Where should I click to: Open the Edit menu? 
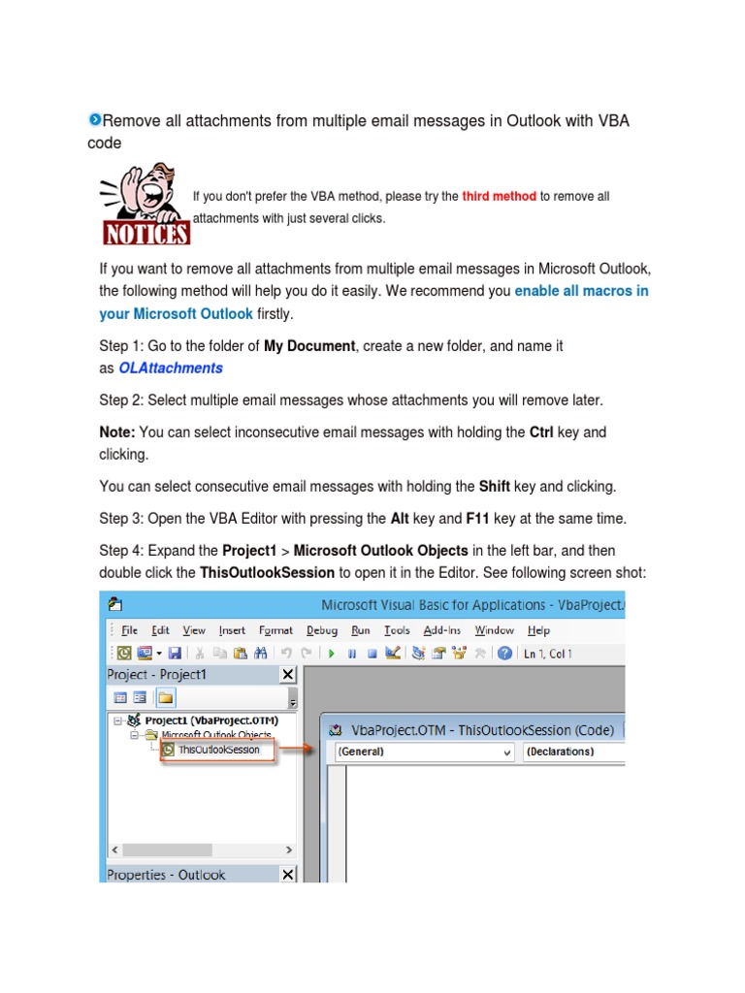(x=160, y=630)
